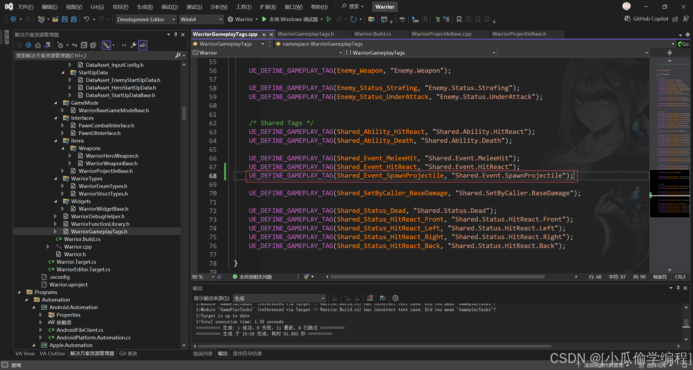Toggle bookmark on current line
This screenshot has height=370, width=693.
pos(459,19)
